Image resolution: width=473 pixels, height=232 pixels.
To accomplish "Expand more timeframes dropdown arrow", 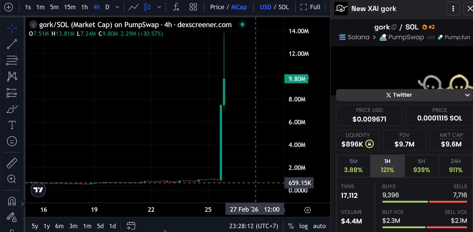I will point(117,7).
